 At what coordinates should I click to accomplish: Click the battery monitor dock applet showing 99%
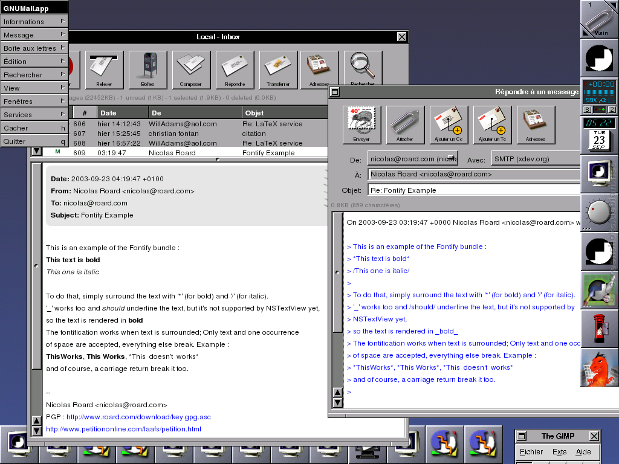coord(599,96)
